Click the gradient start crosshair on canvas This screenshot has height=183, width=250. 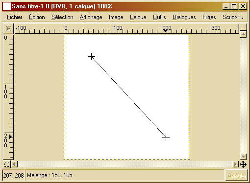pos(91,57)
